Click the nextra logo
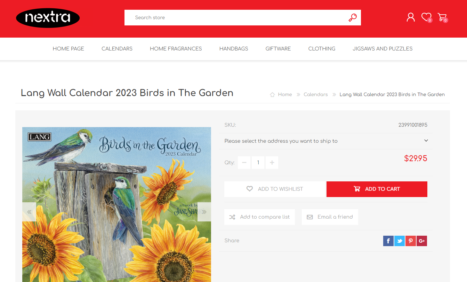 tap(48, 18)
